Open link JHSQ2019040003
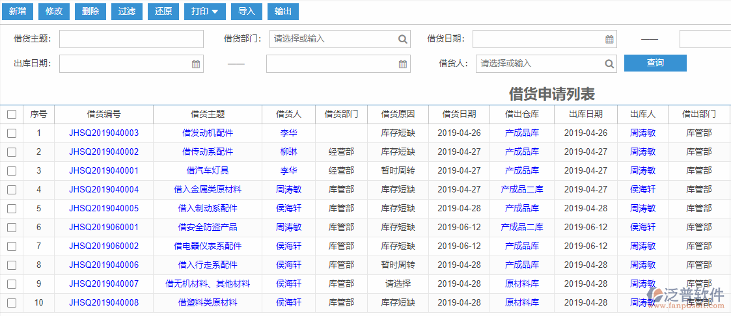The image size is (731, 316). tap(104, 133)
